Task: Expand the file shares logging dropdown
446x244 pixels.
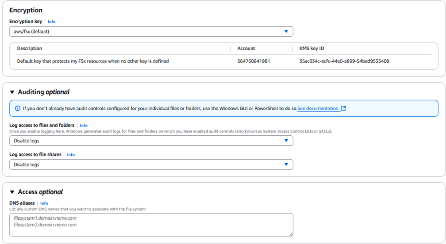Action: (x=151, y=164)
